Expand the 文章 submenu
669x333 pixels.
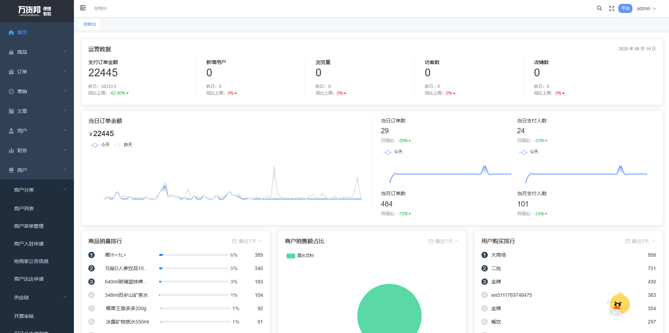click(65, 110)
